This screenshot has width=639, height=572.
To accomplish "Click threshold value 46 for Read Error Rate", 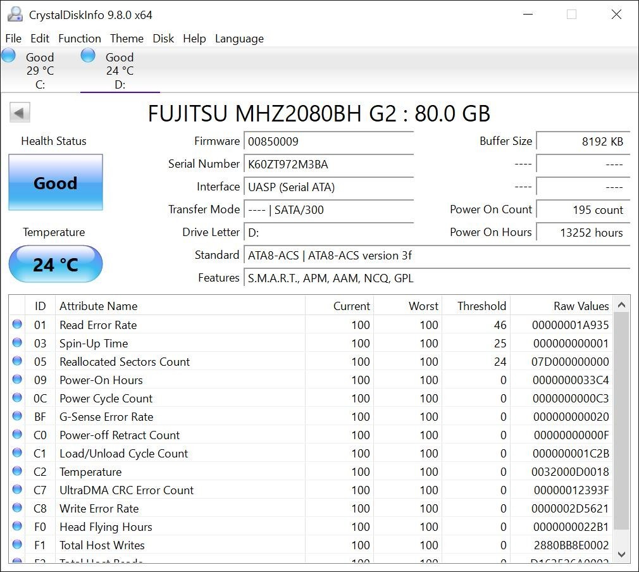I will point(500,325).
